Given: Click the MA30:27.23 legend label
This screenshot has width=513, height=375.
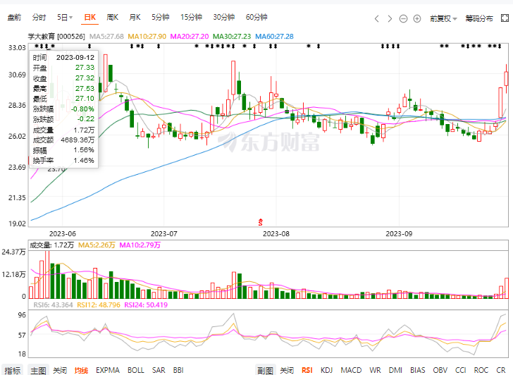Looking at the screenshot, I should click(232, 37).
